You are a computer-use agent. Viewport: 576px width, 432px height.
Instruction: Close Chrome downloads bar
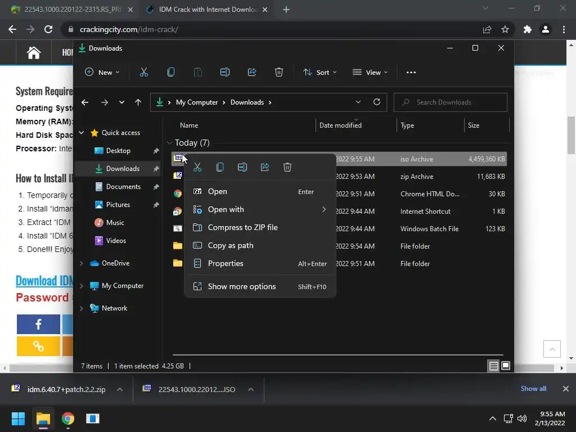(566, 389)
